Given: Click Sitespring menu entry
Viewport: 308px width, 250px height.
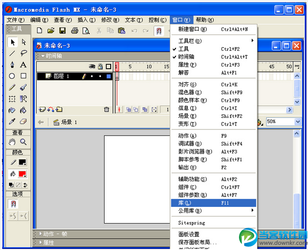Looking at the screenshot, I should point(213,223).
